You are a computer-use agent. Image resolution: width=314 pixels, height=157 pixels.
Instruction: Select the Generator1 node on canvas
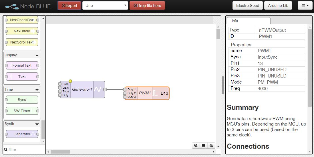(x=82, y=90)
